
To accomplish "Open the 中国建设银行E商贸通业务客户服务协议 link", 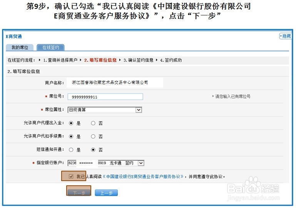I will point(143,177).
